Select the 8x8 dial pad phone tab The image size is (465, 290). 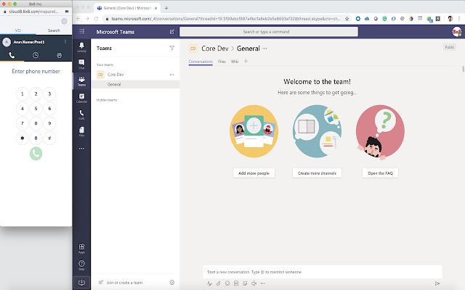[x=12, y=55]
